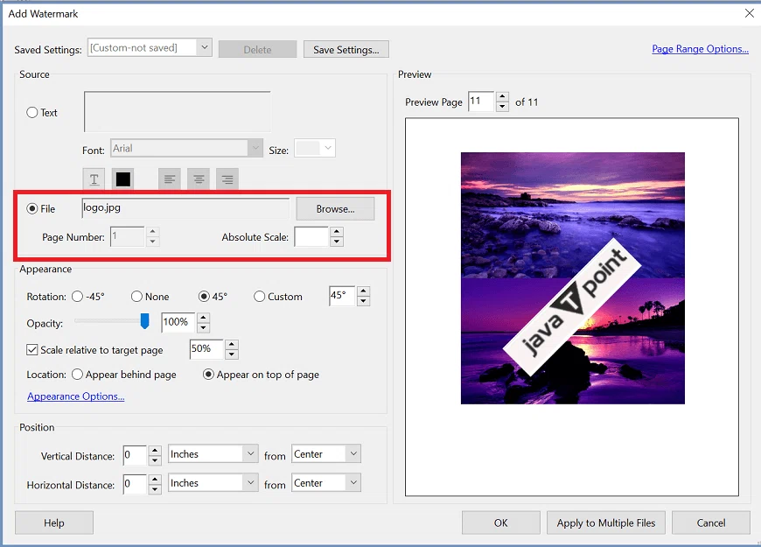Close the Add Watermark dialog

point(750,13)
